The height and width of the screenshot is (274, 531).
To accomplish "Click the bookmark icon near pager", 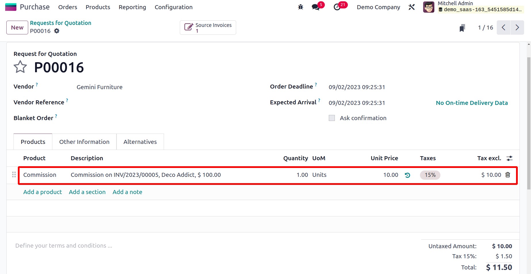I will (462, 28).
